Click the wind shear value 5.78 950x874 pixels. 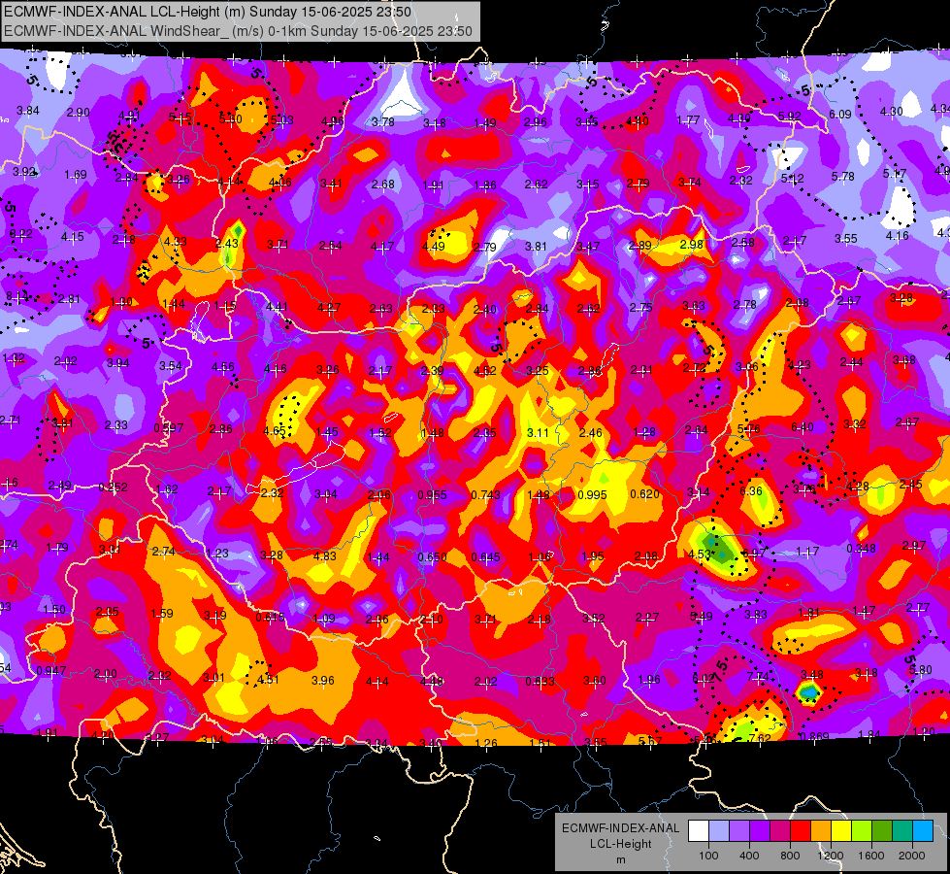point(842,176)
